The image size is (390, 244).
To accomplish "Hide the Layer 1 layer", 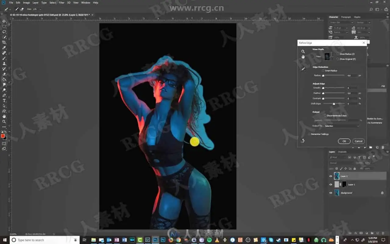I will tap(331, 185).
